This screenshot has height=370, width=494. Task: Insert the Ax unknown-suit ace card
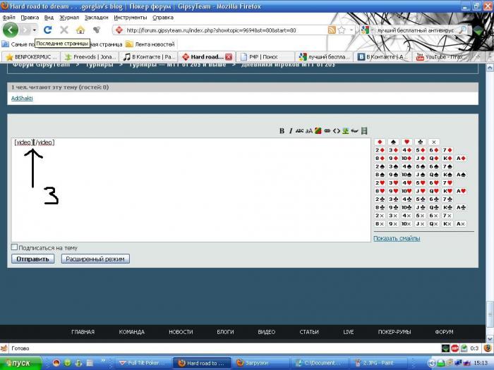click(x=461, y=223)
